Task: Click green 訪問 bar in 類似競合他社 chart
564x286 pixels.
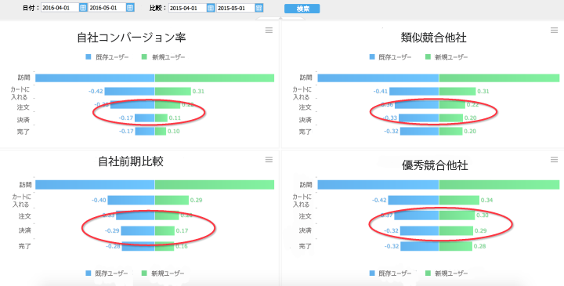Action: [x=499, y=78]
